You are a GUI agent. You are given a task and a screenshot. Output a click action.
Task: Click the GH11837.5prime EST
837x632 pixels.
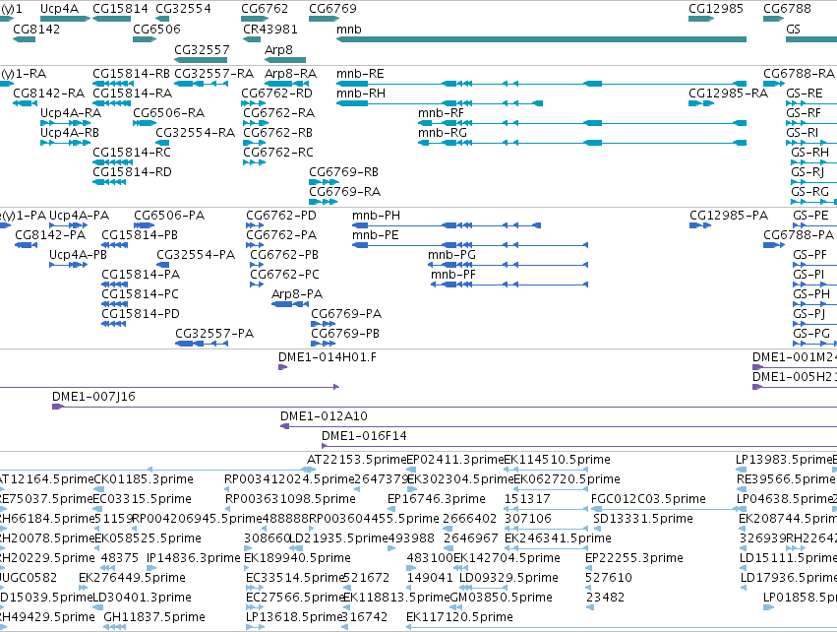coord(114,627)
